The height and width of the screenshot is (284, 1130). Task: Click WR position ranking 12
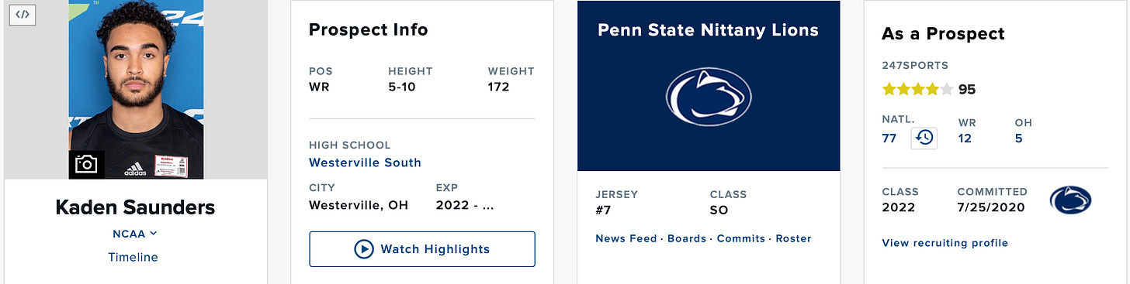click(965, 139)
